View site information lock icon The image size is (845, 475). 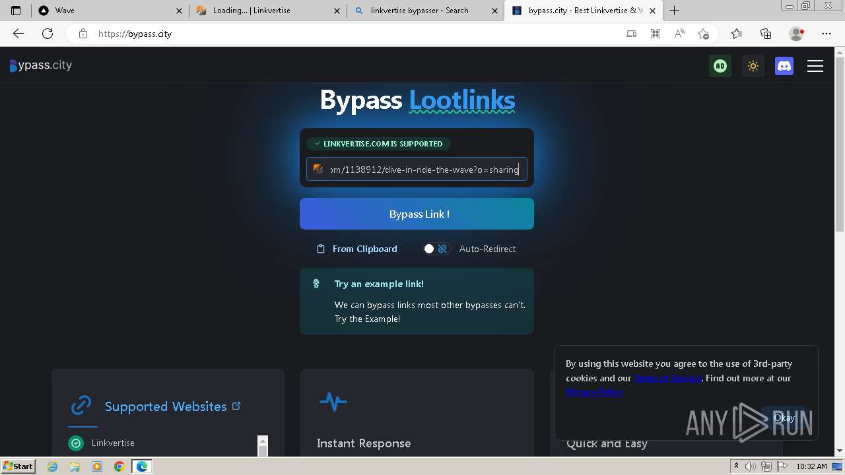coord(83,34)
